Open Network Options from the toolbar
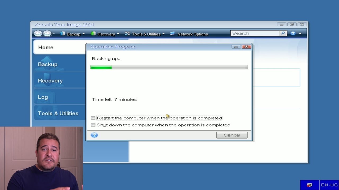Screen dimensions: 339x190 193,34
